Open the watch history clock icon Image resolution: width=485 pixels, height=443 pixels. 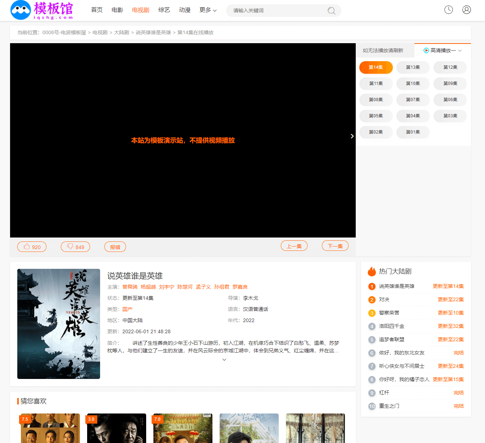pos(448,10)
